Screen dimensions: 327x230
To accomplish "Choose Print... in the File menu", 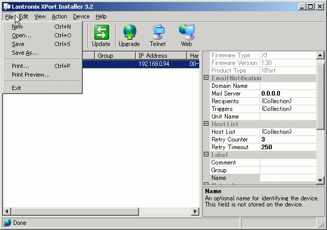I will point(42,66).
